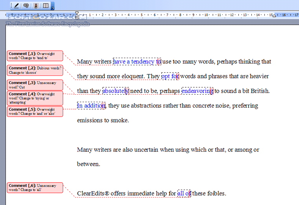Select the left indent marker on ruler

tap(77, 17)
